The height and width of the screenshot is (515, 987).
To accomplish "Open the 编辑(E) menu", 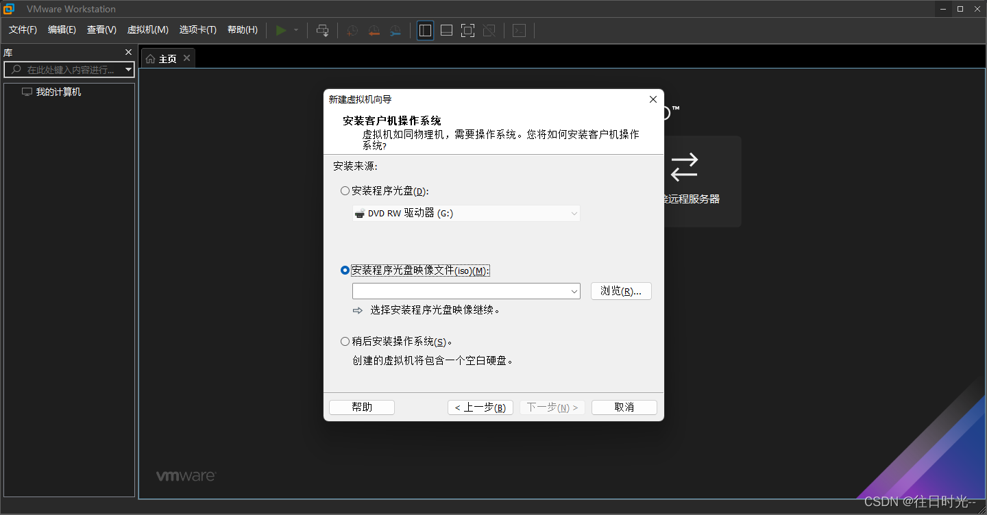I will [x=62, y=29].
